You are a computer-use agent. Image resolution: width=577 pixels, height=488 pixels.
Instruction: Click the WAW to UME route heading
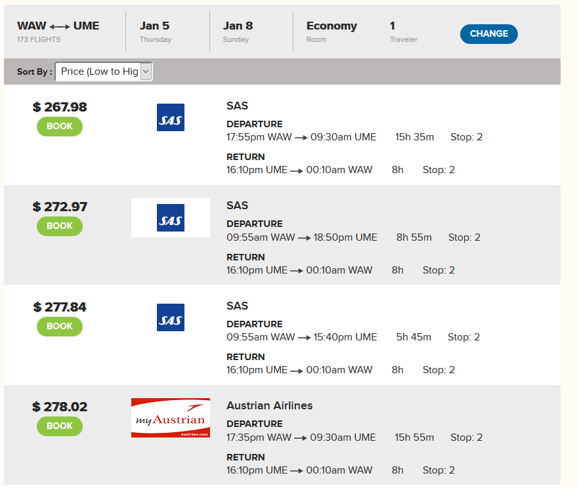[58, 26]
